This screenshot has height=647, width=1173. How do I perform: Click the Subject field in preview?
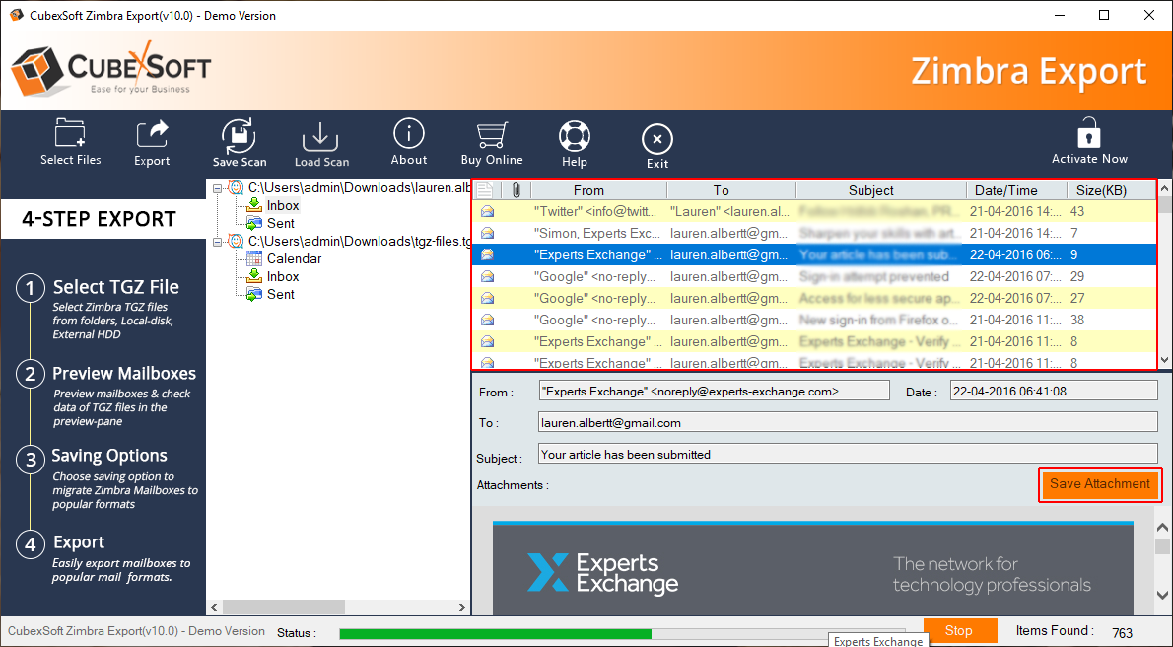pos(847,455)
